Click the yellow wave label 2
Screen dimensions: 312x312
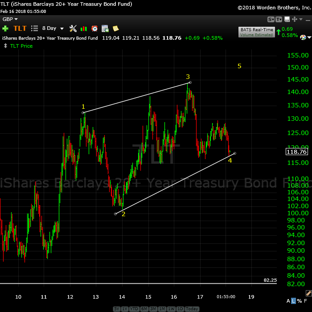(123, 214)
